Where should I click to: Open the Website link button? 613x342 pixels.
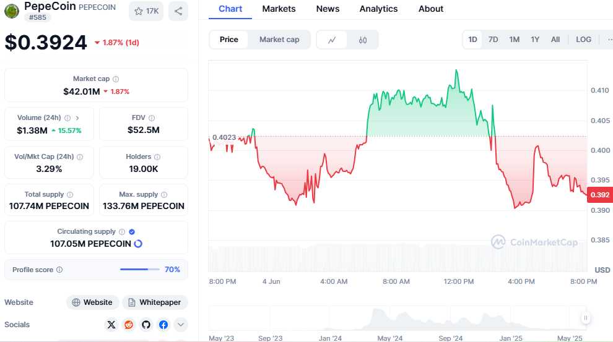pyautogui.click(x=93, y=302)
